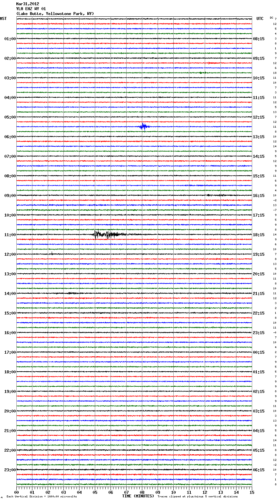Select the station code YLA EHZ WY 01
This screenshot has width=278, height=501.
pos(31,9)
